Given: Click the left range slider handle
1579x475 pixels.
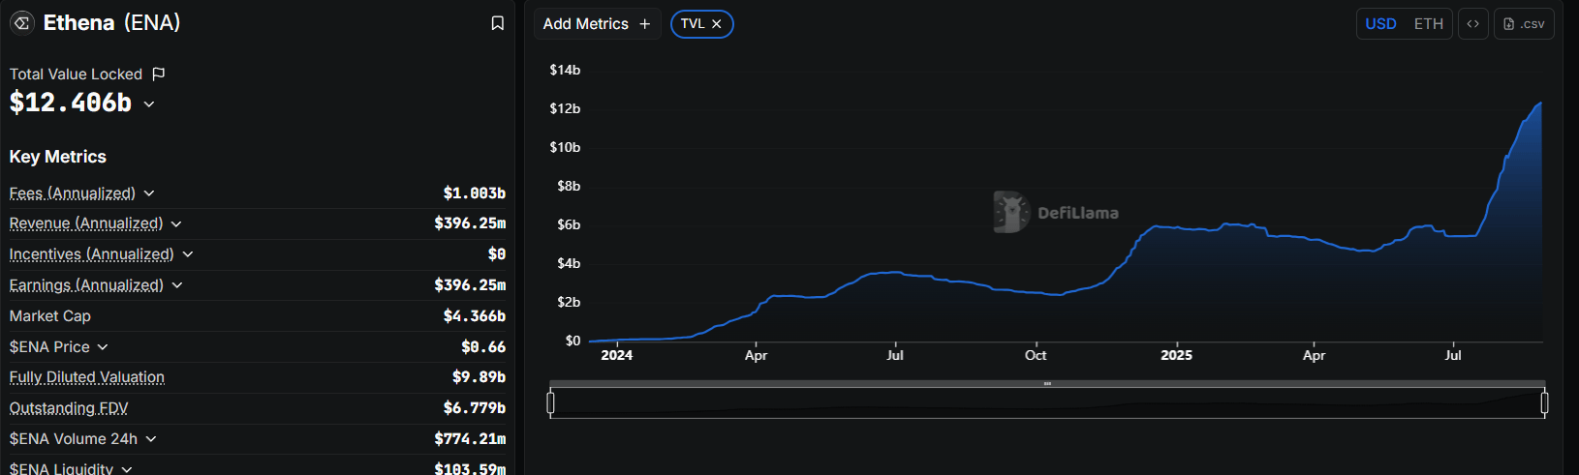Looking at the screenshot, I should pyautogui.click(x=551, y=402).
